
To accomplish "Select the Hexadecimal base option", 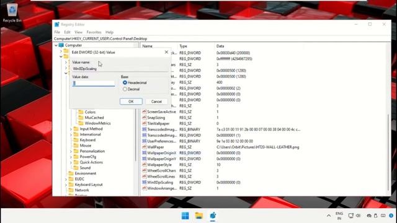I will [x=125, y=82].
